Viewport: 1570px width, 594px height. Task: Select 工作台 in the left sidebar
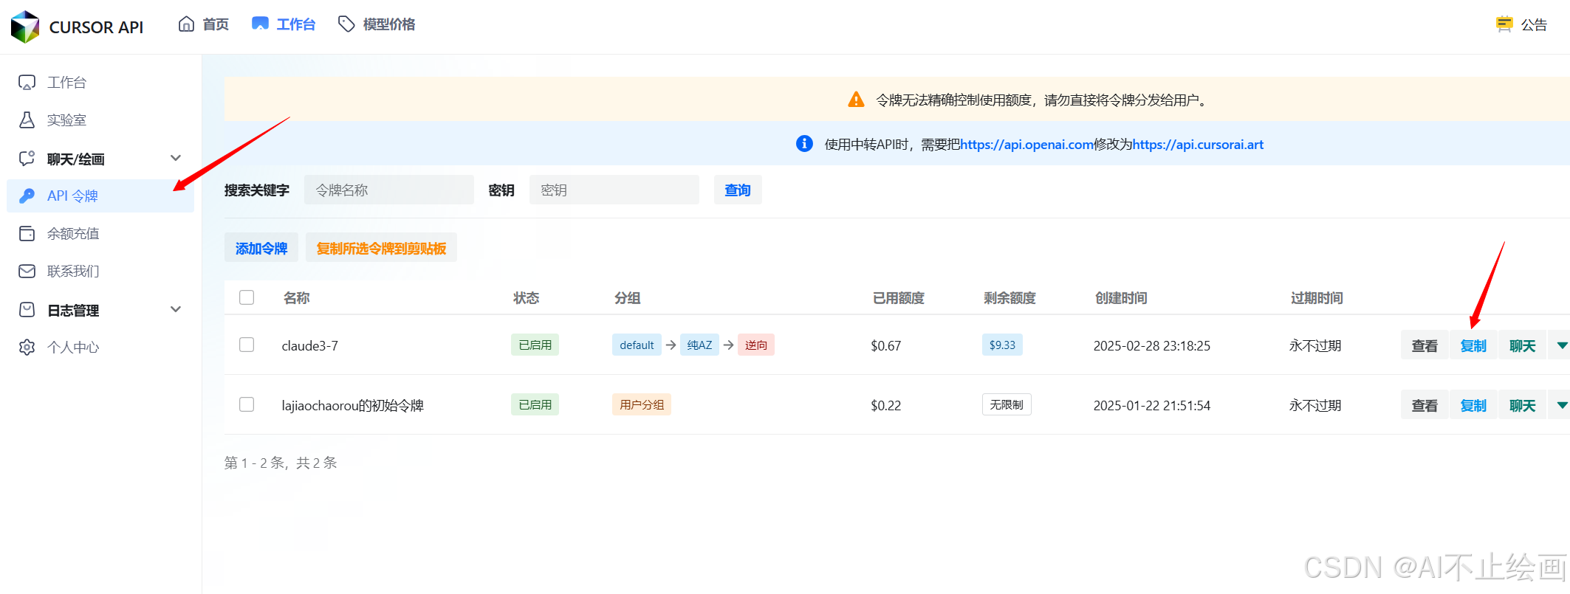100,82
